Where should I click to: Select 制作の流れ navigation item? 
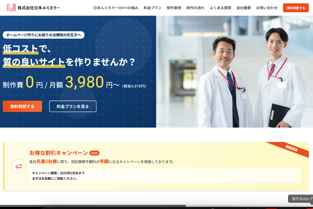point(195,8)
